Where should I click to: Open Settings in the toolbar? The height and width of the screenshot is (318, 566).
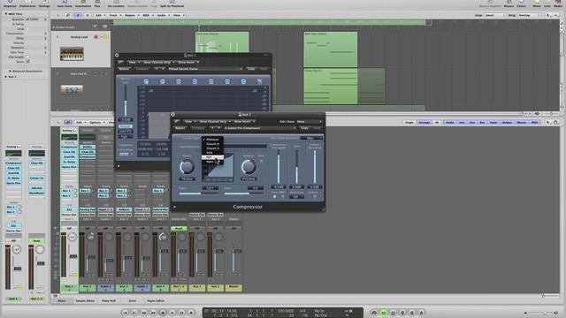[x=44, y=4]
